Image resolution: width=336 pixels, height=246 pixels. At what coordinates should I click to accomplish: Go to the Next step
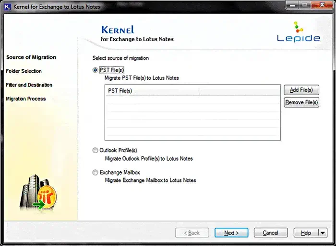tap(231, 233)
